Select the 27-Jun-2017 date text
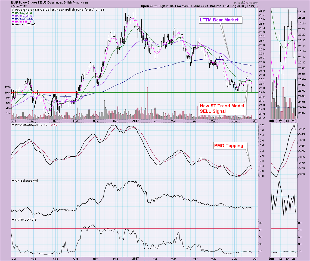This screenshot has height=261, width=310. coord(18,6)
